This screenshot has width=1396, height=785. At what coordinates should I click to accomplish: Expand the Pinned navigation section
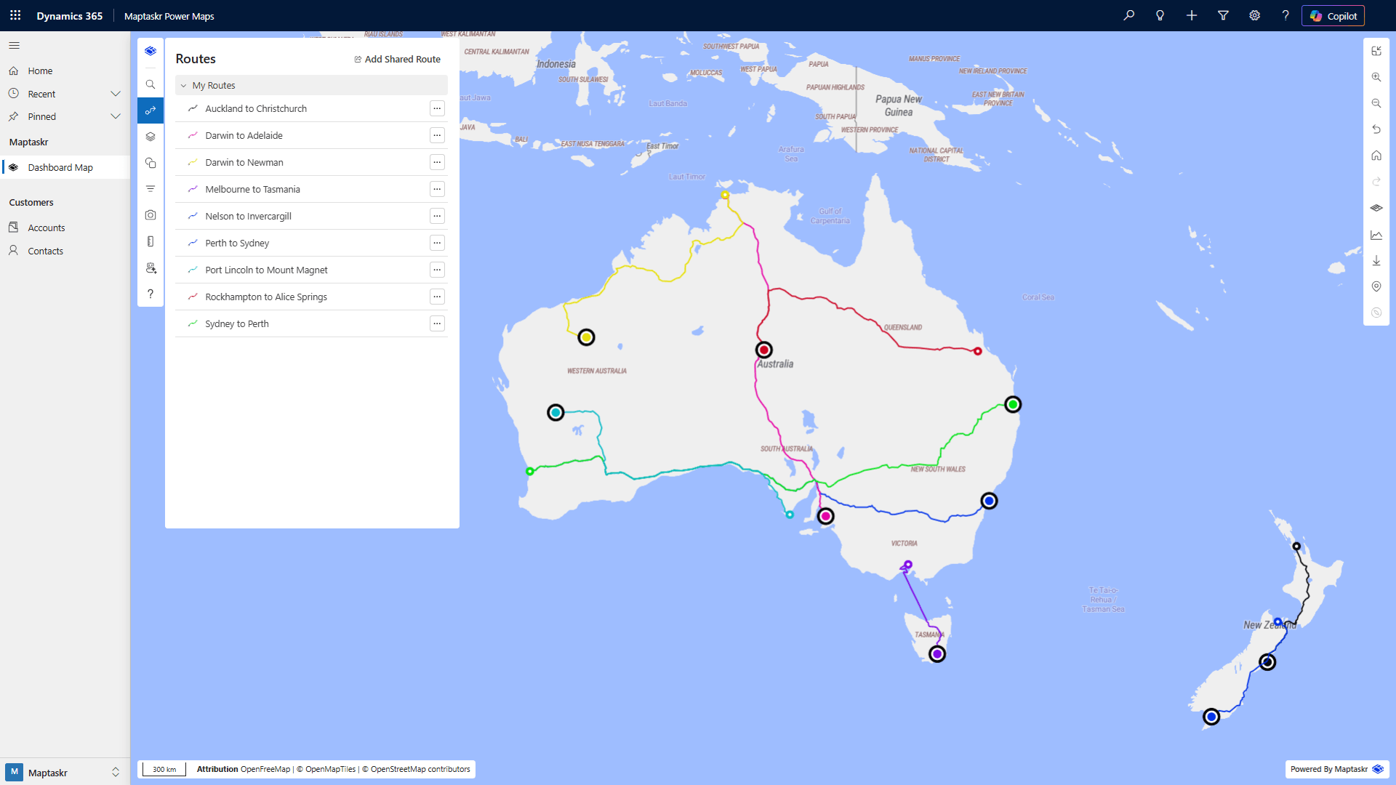click(115, 116)
